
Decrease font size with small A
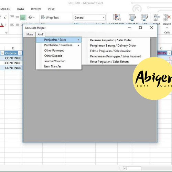point(5,18)
